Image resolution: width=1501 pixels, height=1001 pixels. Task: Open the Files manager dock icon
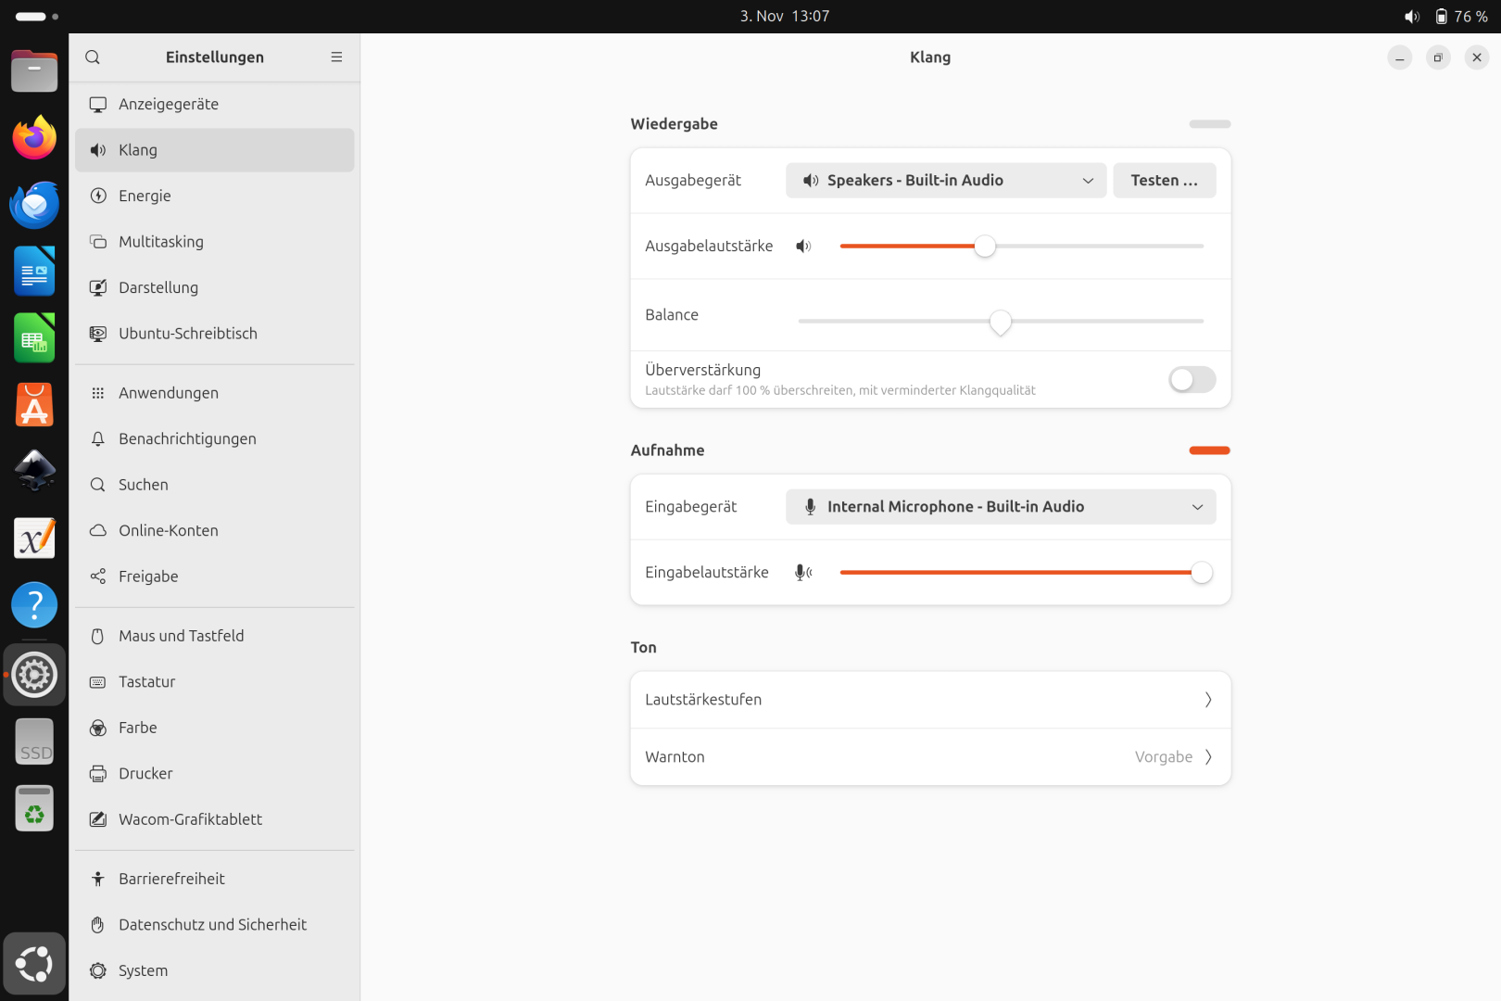(x=34, y=71)
